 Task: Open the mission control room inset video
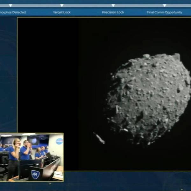[x=32, y=157]
